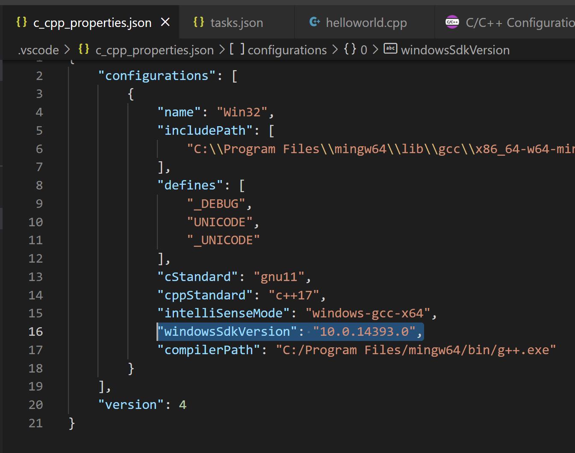Click the version number 4
The width and height of the screenshot is (575, 453).
183,405
